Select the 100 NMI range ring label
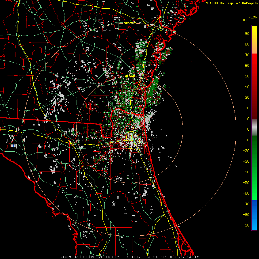This screenshot has height=259, width=259. [129, 23]
